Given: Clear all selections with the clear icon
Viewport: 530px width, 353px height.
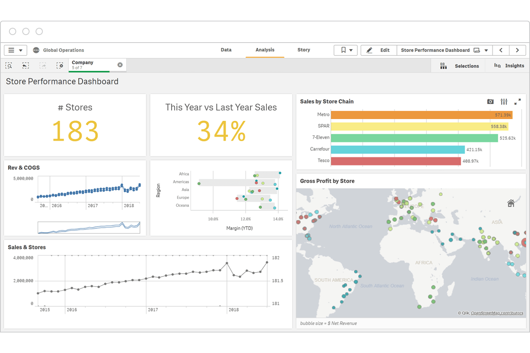Looking at the screenshot, I should (x=60, y=65).
